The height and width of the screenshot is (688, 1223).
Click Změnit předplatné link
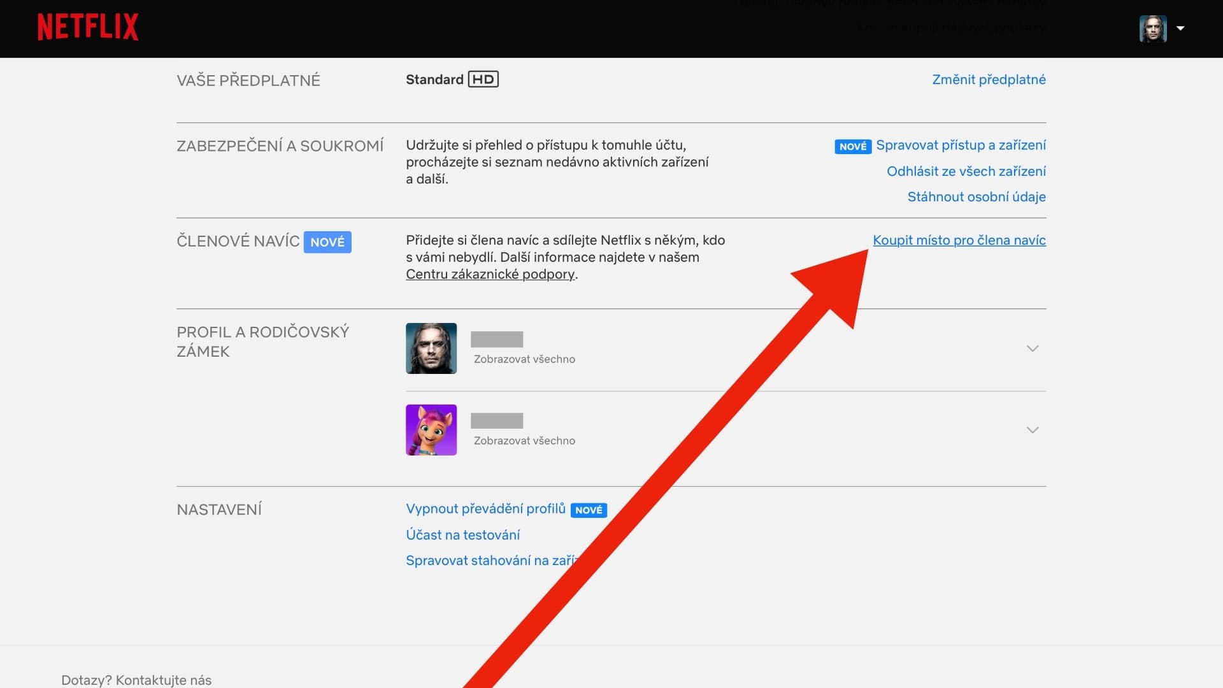pos(989,80)
